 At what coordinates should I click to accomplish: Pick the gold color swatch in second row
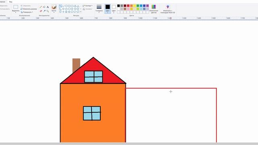[131, 9]
